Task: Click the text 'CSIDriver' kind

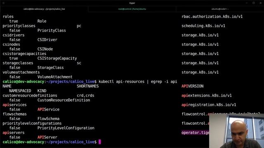Action: click(47, 40)
